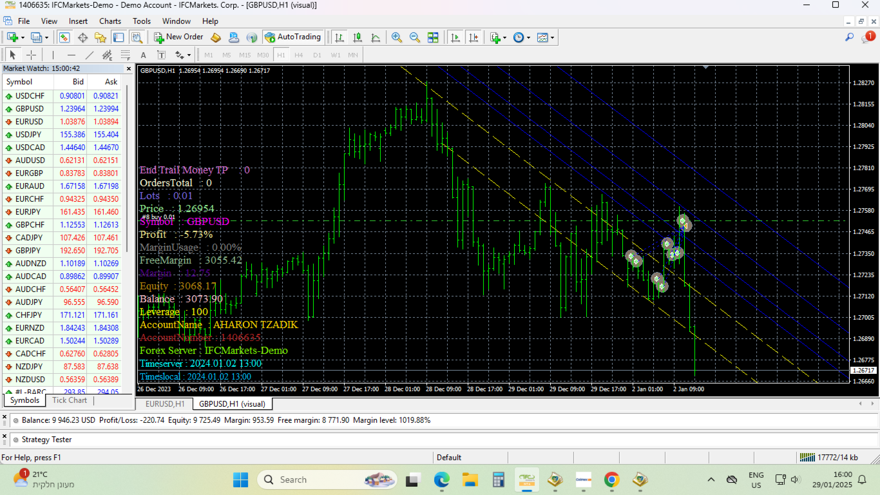Open the notifications chat icon
880x495 pixels.
click(867, 37)
